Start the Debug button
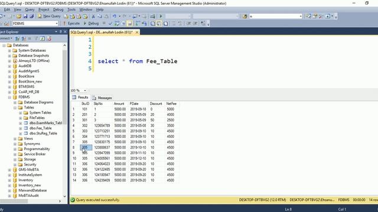This screenshot has width=378, height=212. [x=91, y=24]
